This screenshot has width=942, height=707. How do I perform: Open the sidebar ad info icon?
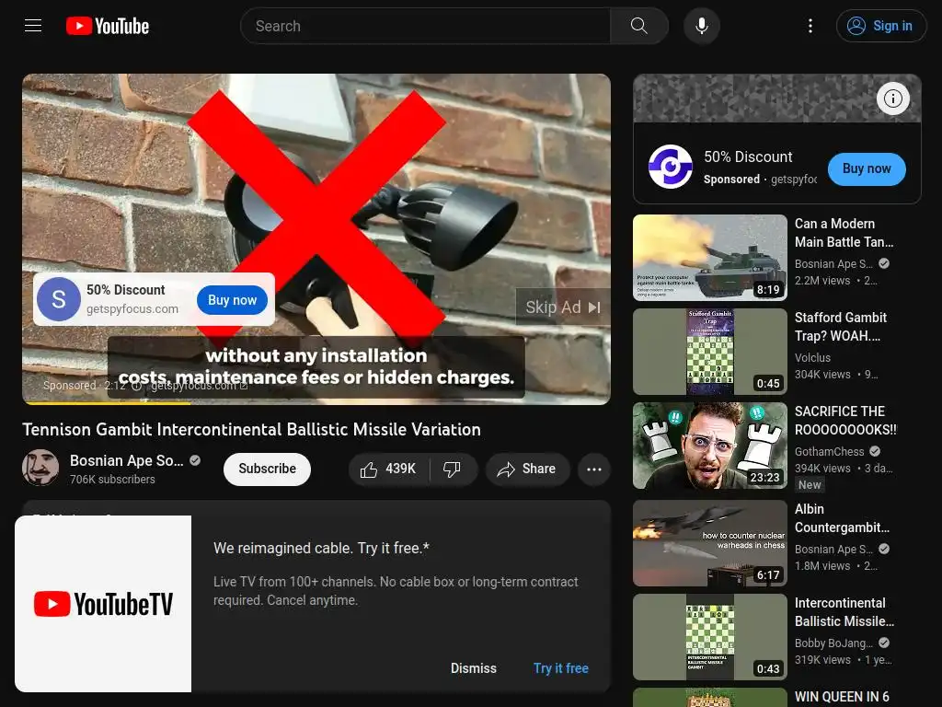892,99
